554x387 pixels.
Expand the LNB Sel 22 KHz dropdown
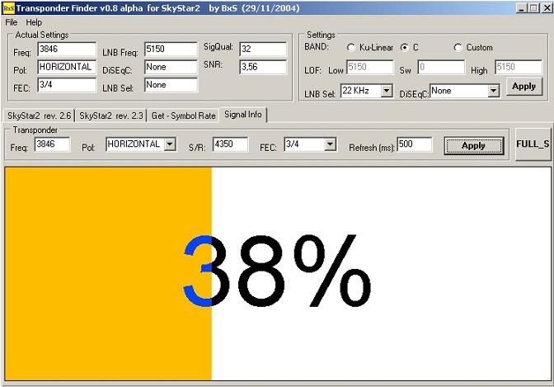(x=387, y=91)
